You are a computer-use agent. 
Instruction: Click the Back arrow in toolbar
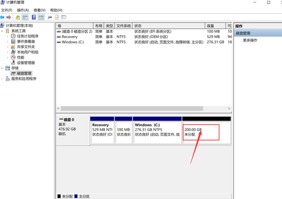[4, 17]
